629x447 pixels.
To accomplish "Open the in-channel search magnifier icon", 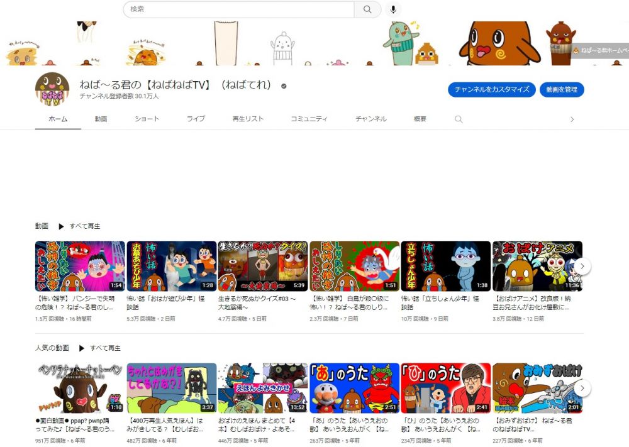I will (x=459, y=119).
